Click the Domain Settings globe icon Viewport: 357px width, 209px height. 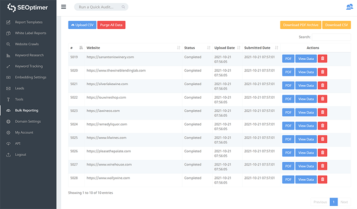[8, 121]
